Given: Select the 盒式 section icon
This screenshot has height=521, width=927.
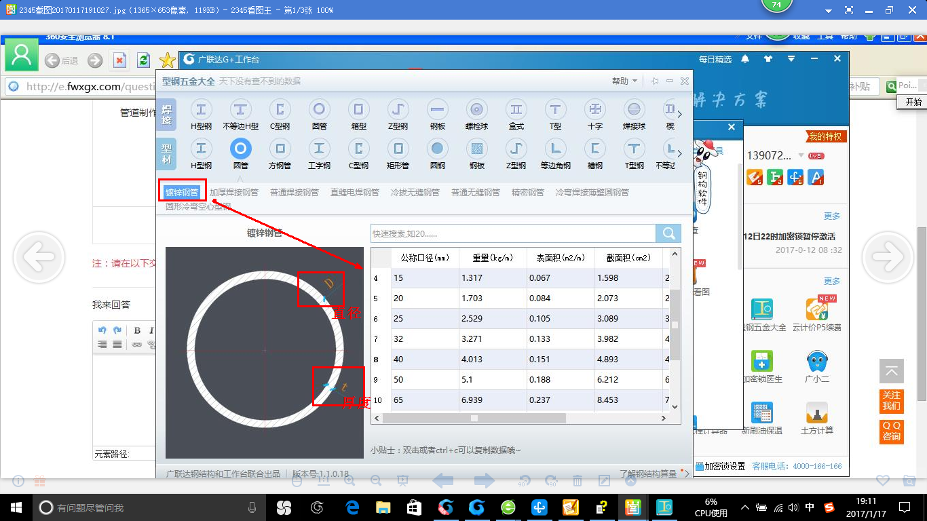Looking at the screenshot, I should 516,109.
